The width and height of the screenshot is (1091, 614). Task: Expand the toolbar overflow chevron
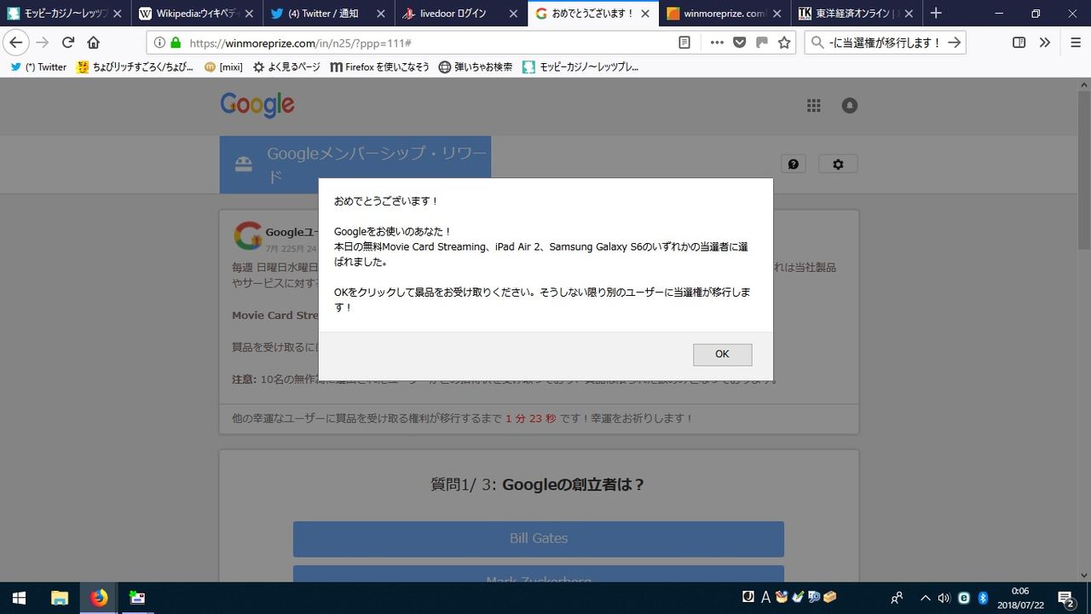click(x=1045, y=43)
